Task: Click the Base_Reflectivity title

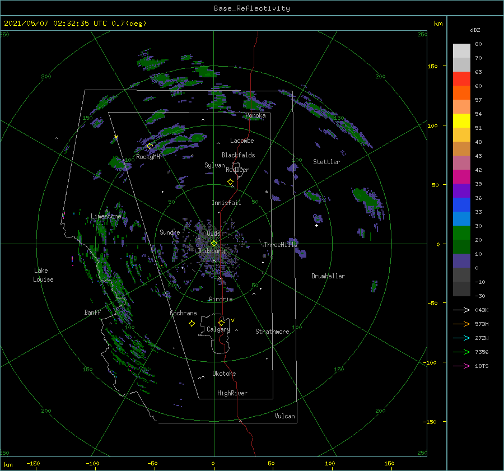Action: [252, 8]
